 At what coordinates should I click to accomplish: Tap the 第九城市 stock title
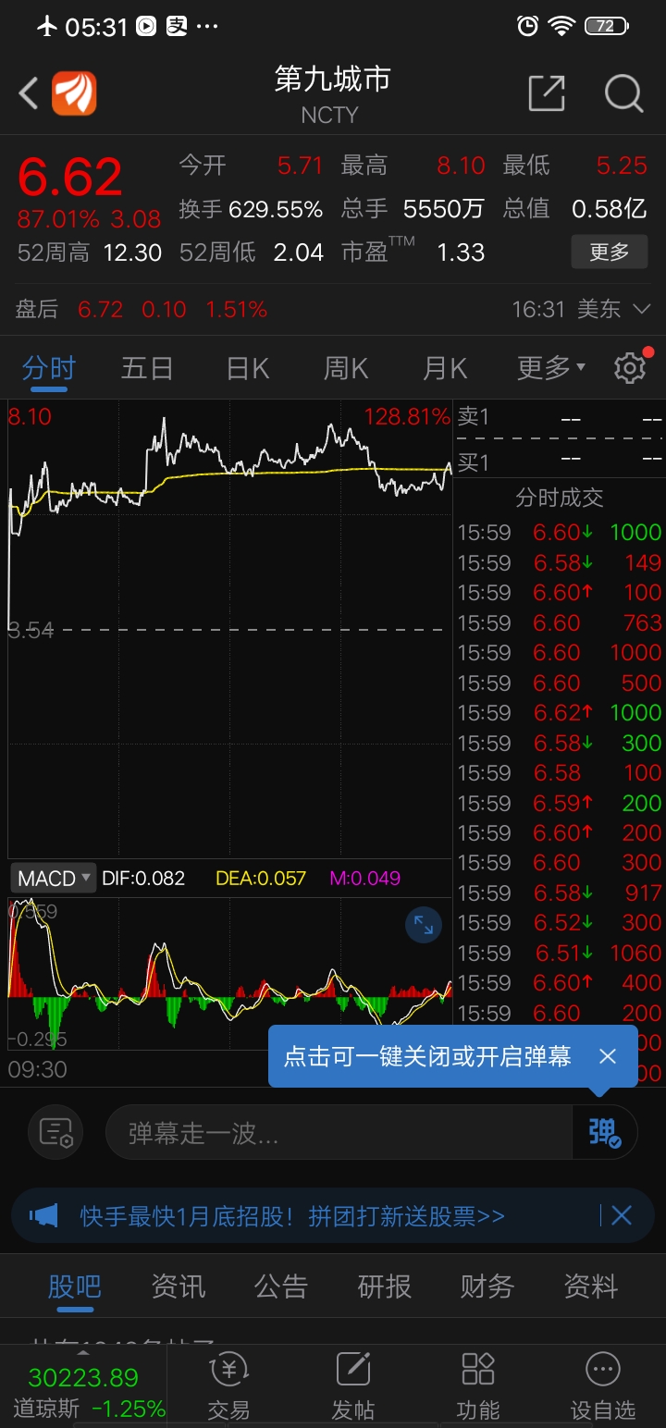click(x=332, y=79)
